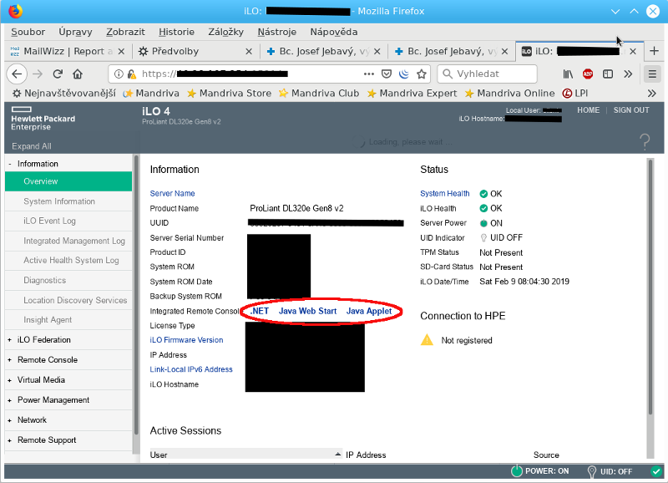
Task: Click the Hewlett Packard Enterprise logo
Action: [x=43, y=119]
